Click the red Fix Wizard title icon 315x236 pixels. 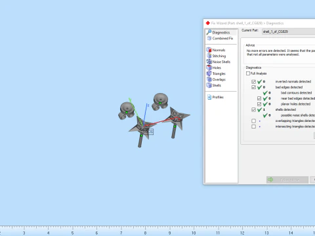pos(208,23)
